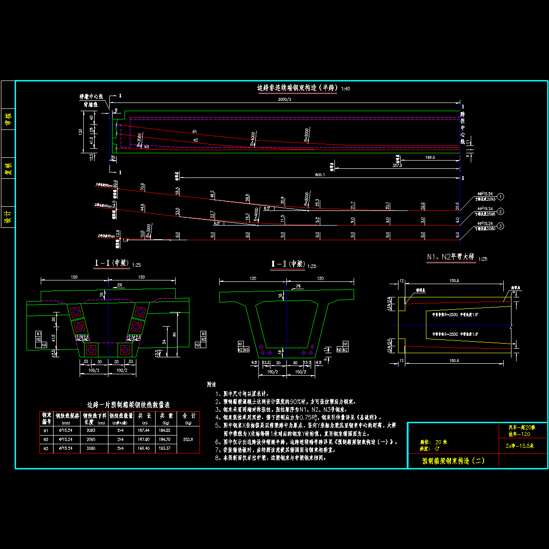Click the circled number 3 tendon callout
549x549 pixels.
point(501,226)
